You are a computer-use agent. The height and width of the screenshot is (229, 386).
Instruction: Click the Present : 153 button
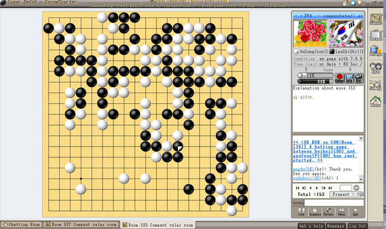(x=346, y=194)
